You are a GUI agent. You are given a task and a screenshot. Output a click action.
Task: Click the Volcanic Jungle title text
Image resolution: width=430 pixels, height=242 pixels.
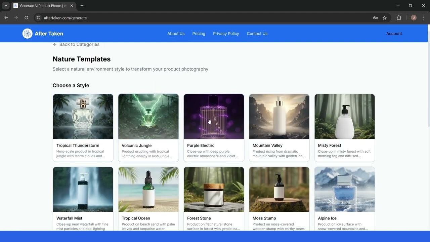tap(137, 146)
